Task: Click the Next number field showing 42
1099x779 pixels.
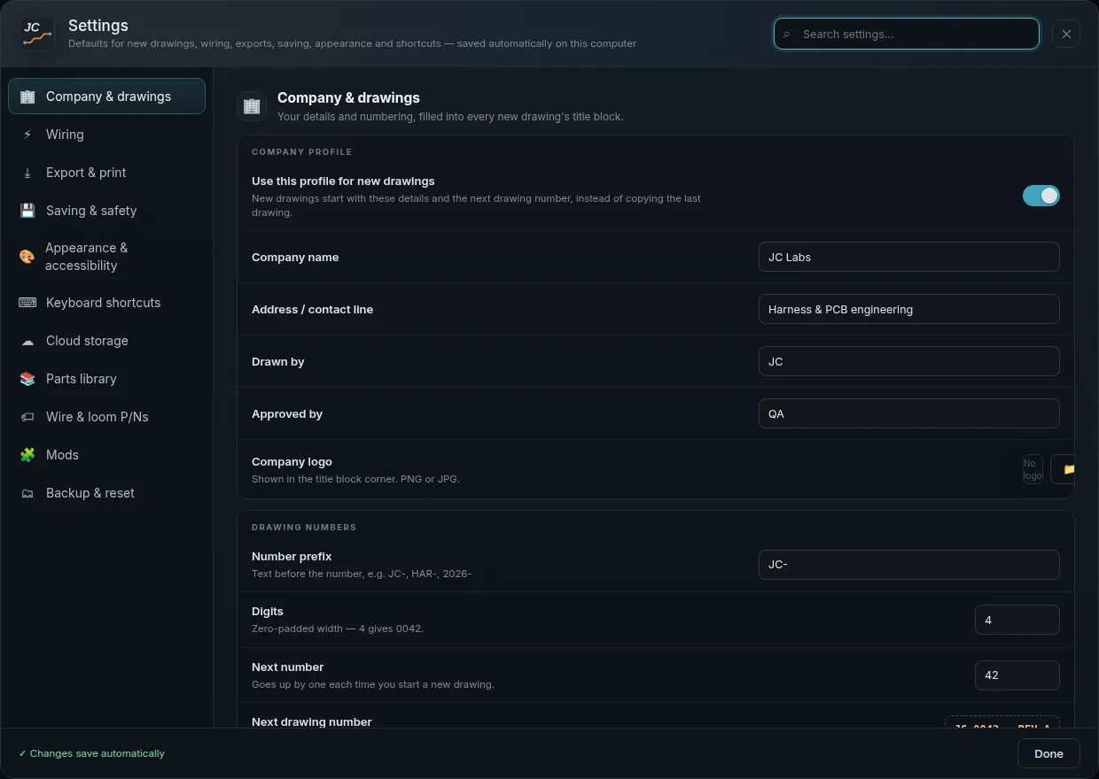Action: 1017,675
